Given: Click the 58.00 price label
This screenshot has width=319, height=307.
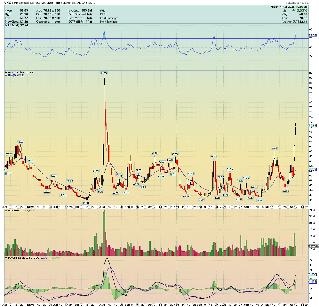Looking at the screenshot, I should 175,153.
